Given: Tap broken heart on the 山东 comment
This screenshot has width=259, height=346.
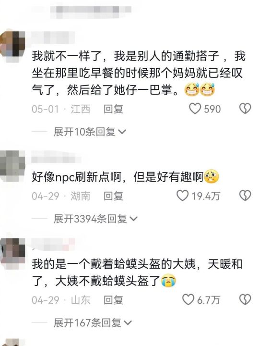Looking at the screenshot, I should coord(245,300).
